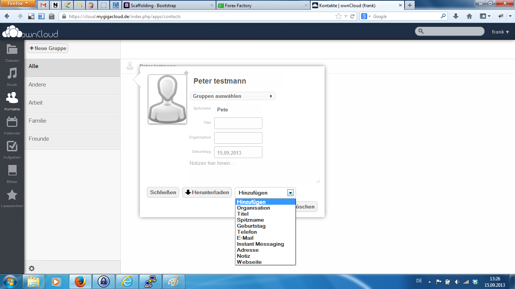Image resolution: width=515 pixels, height=289 pixels.
Task: Click the bell icon pinned tab
Action: (115, 5)
